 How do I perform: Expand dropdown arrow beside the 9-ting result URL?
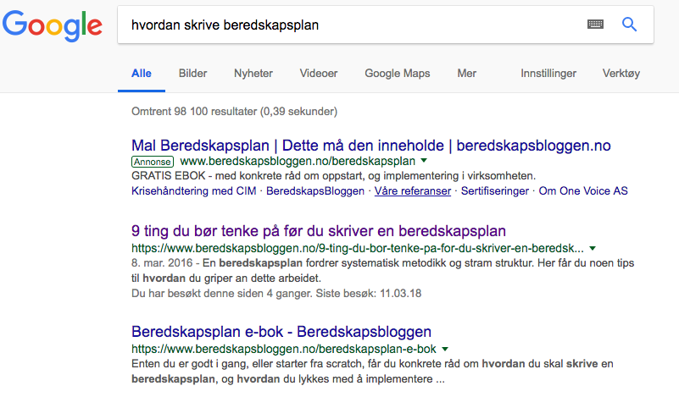tap(593, 249)
